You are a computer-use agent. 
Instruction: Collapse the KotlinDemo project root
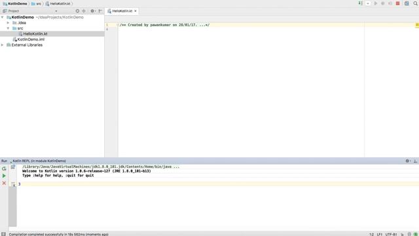pyautogui.click(x=3, y=17)
